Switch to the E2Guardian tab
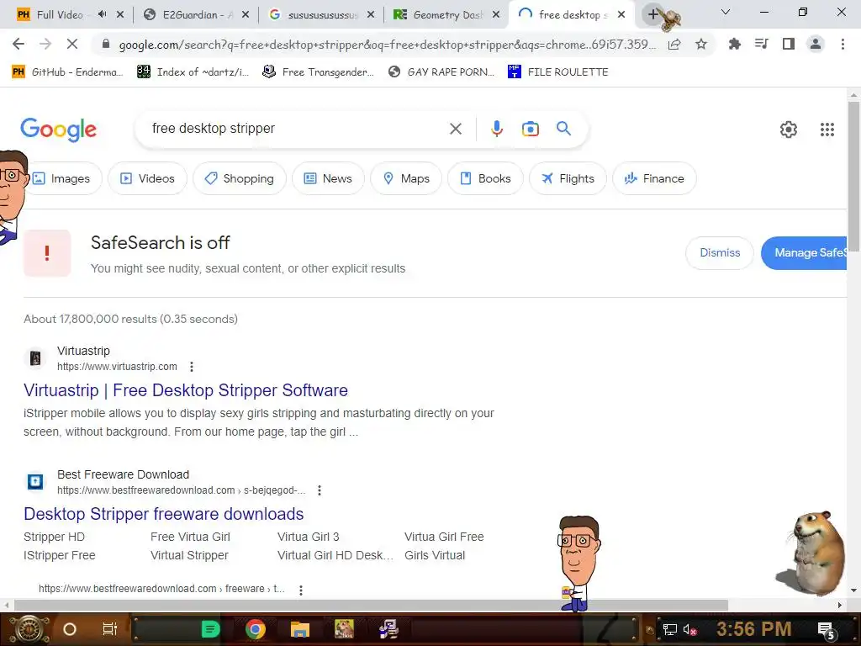 coord(189,14)
